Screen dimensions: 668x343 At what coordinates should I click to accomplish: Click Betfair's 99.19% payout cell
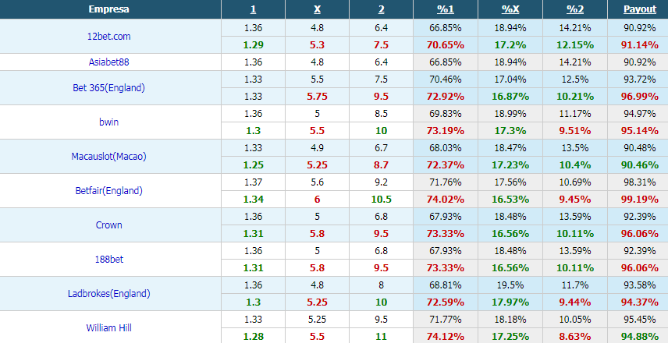640,200
